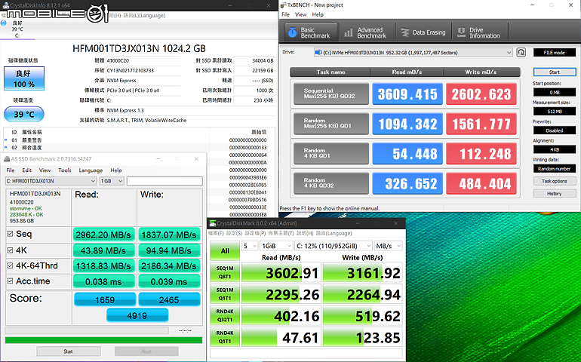Image resolution: width=581 pixels, height=362 pixels.
Task: Toggle the Acc.time test checkbox
Action: [11, 281]
